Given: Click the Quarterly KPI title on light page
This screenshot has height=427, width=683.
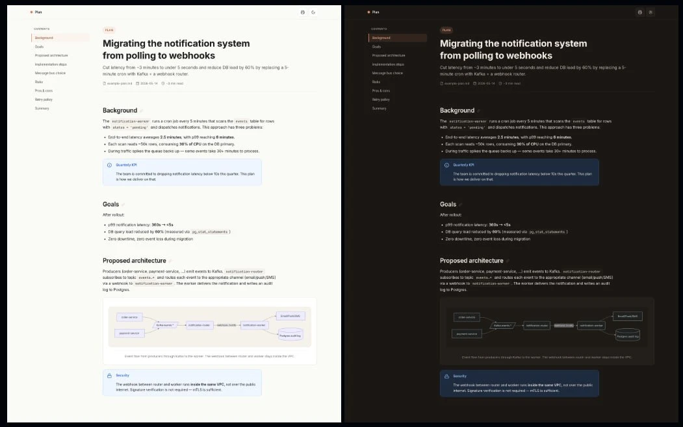Looking at the screenshot, I should 126,165.
